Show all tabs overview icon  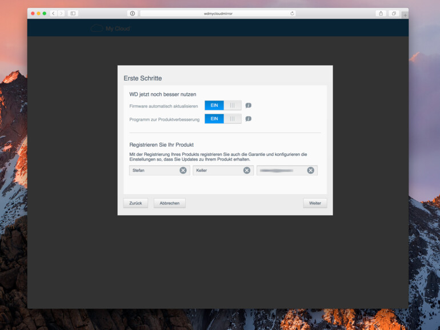[394, 14]
